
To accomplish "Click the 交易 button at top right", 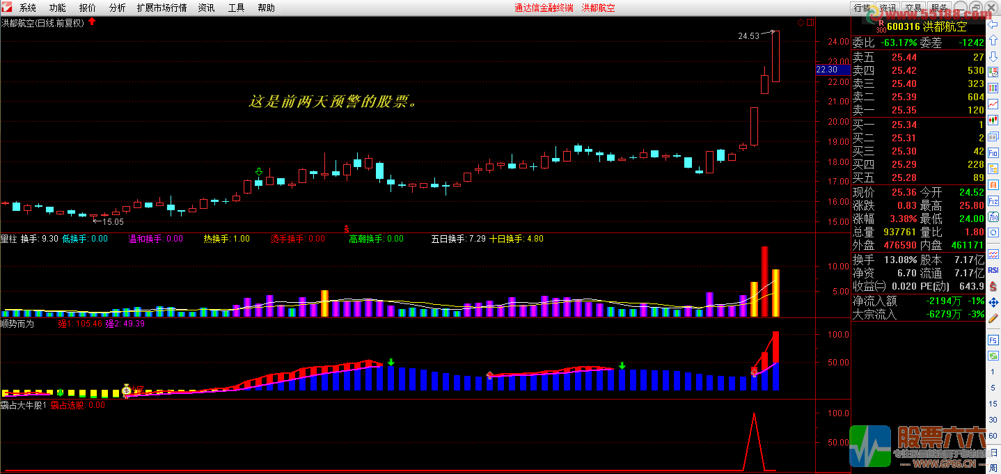I will 913,8.
